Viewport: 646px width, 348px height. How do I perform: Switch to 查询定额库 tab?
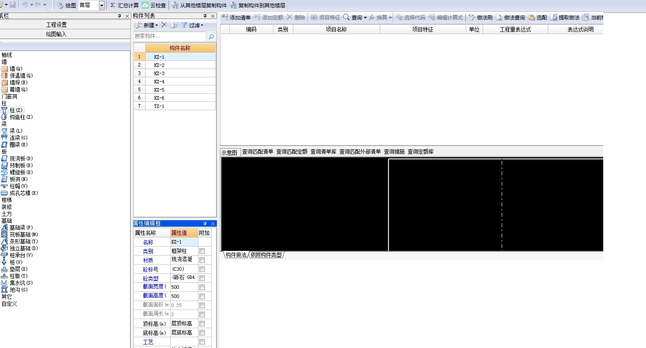tap(420, 152)
